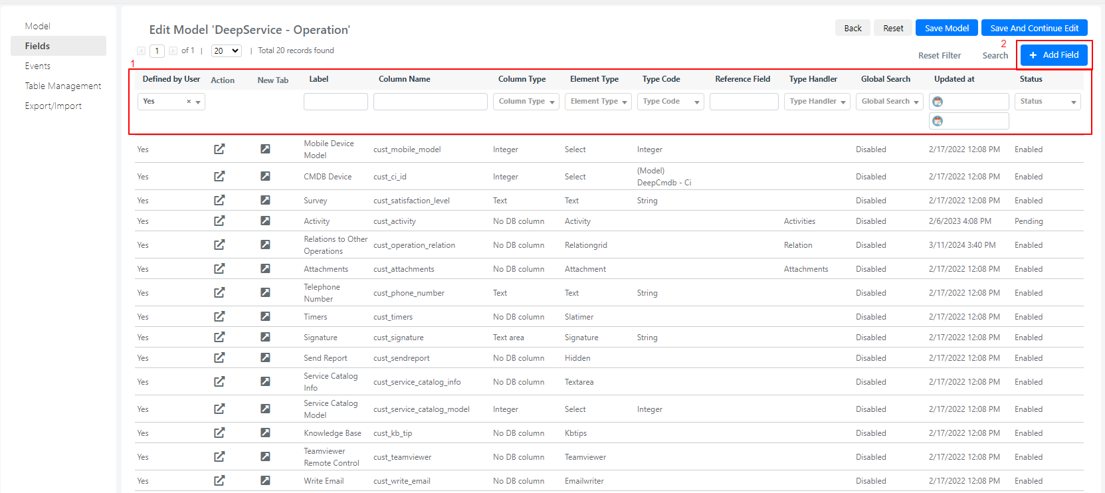Change records per page dropdown

tap(227, 50)
